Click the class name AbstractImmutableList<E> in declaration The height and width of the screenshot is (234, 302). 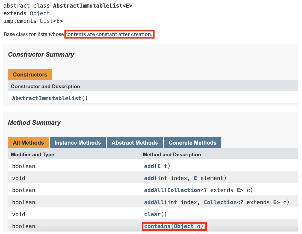[93, 5]
